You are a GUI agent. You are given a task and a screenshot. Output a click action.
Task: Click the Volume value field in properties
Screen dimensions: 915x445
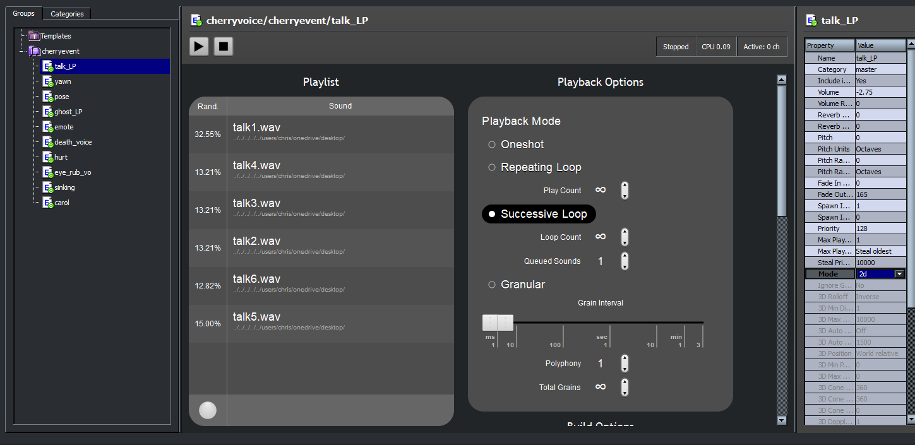[x=880, y=92]
